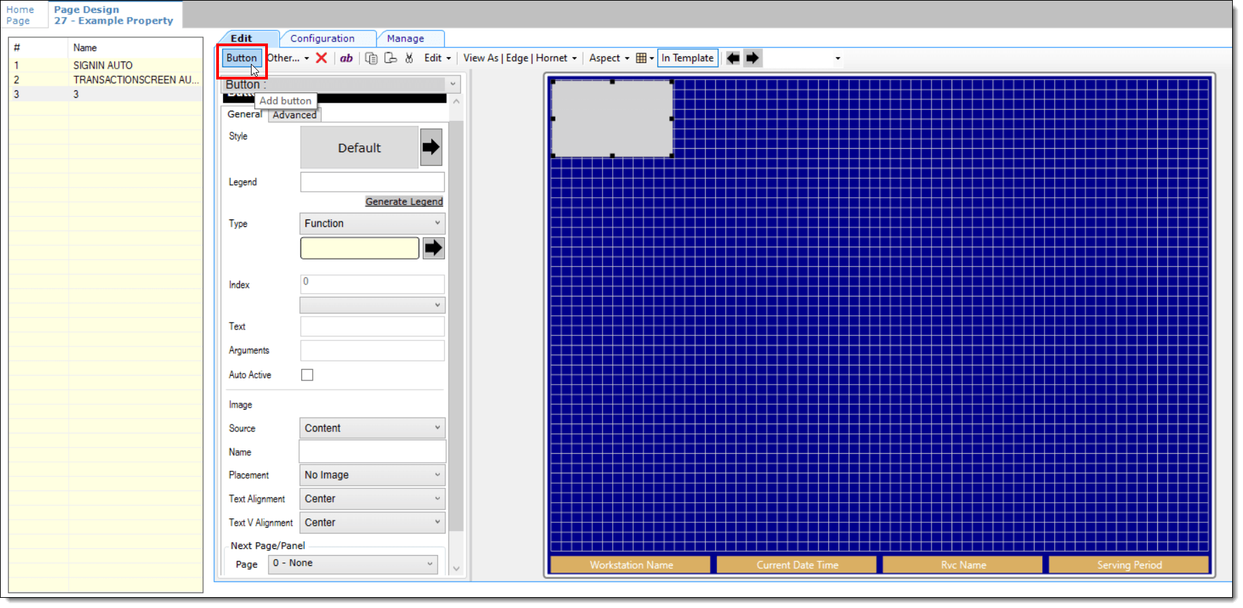Click the Button toolbar item to add button

(241, 58)
